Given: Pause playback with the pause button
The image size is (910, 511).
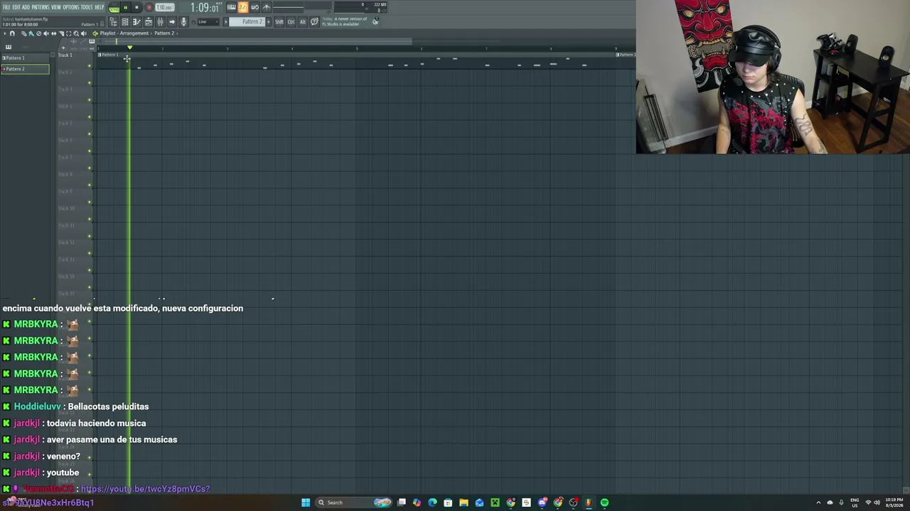Looking at the screenshot, I should tap(125, 8).
